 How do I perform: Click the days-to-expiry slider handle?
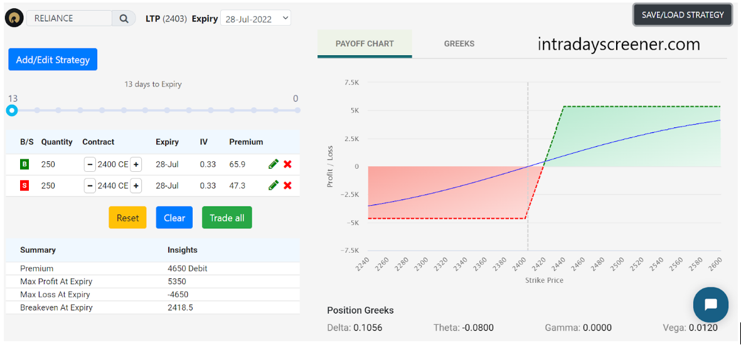tap(12, 110)
